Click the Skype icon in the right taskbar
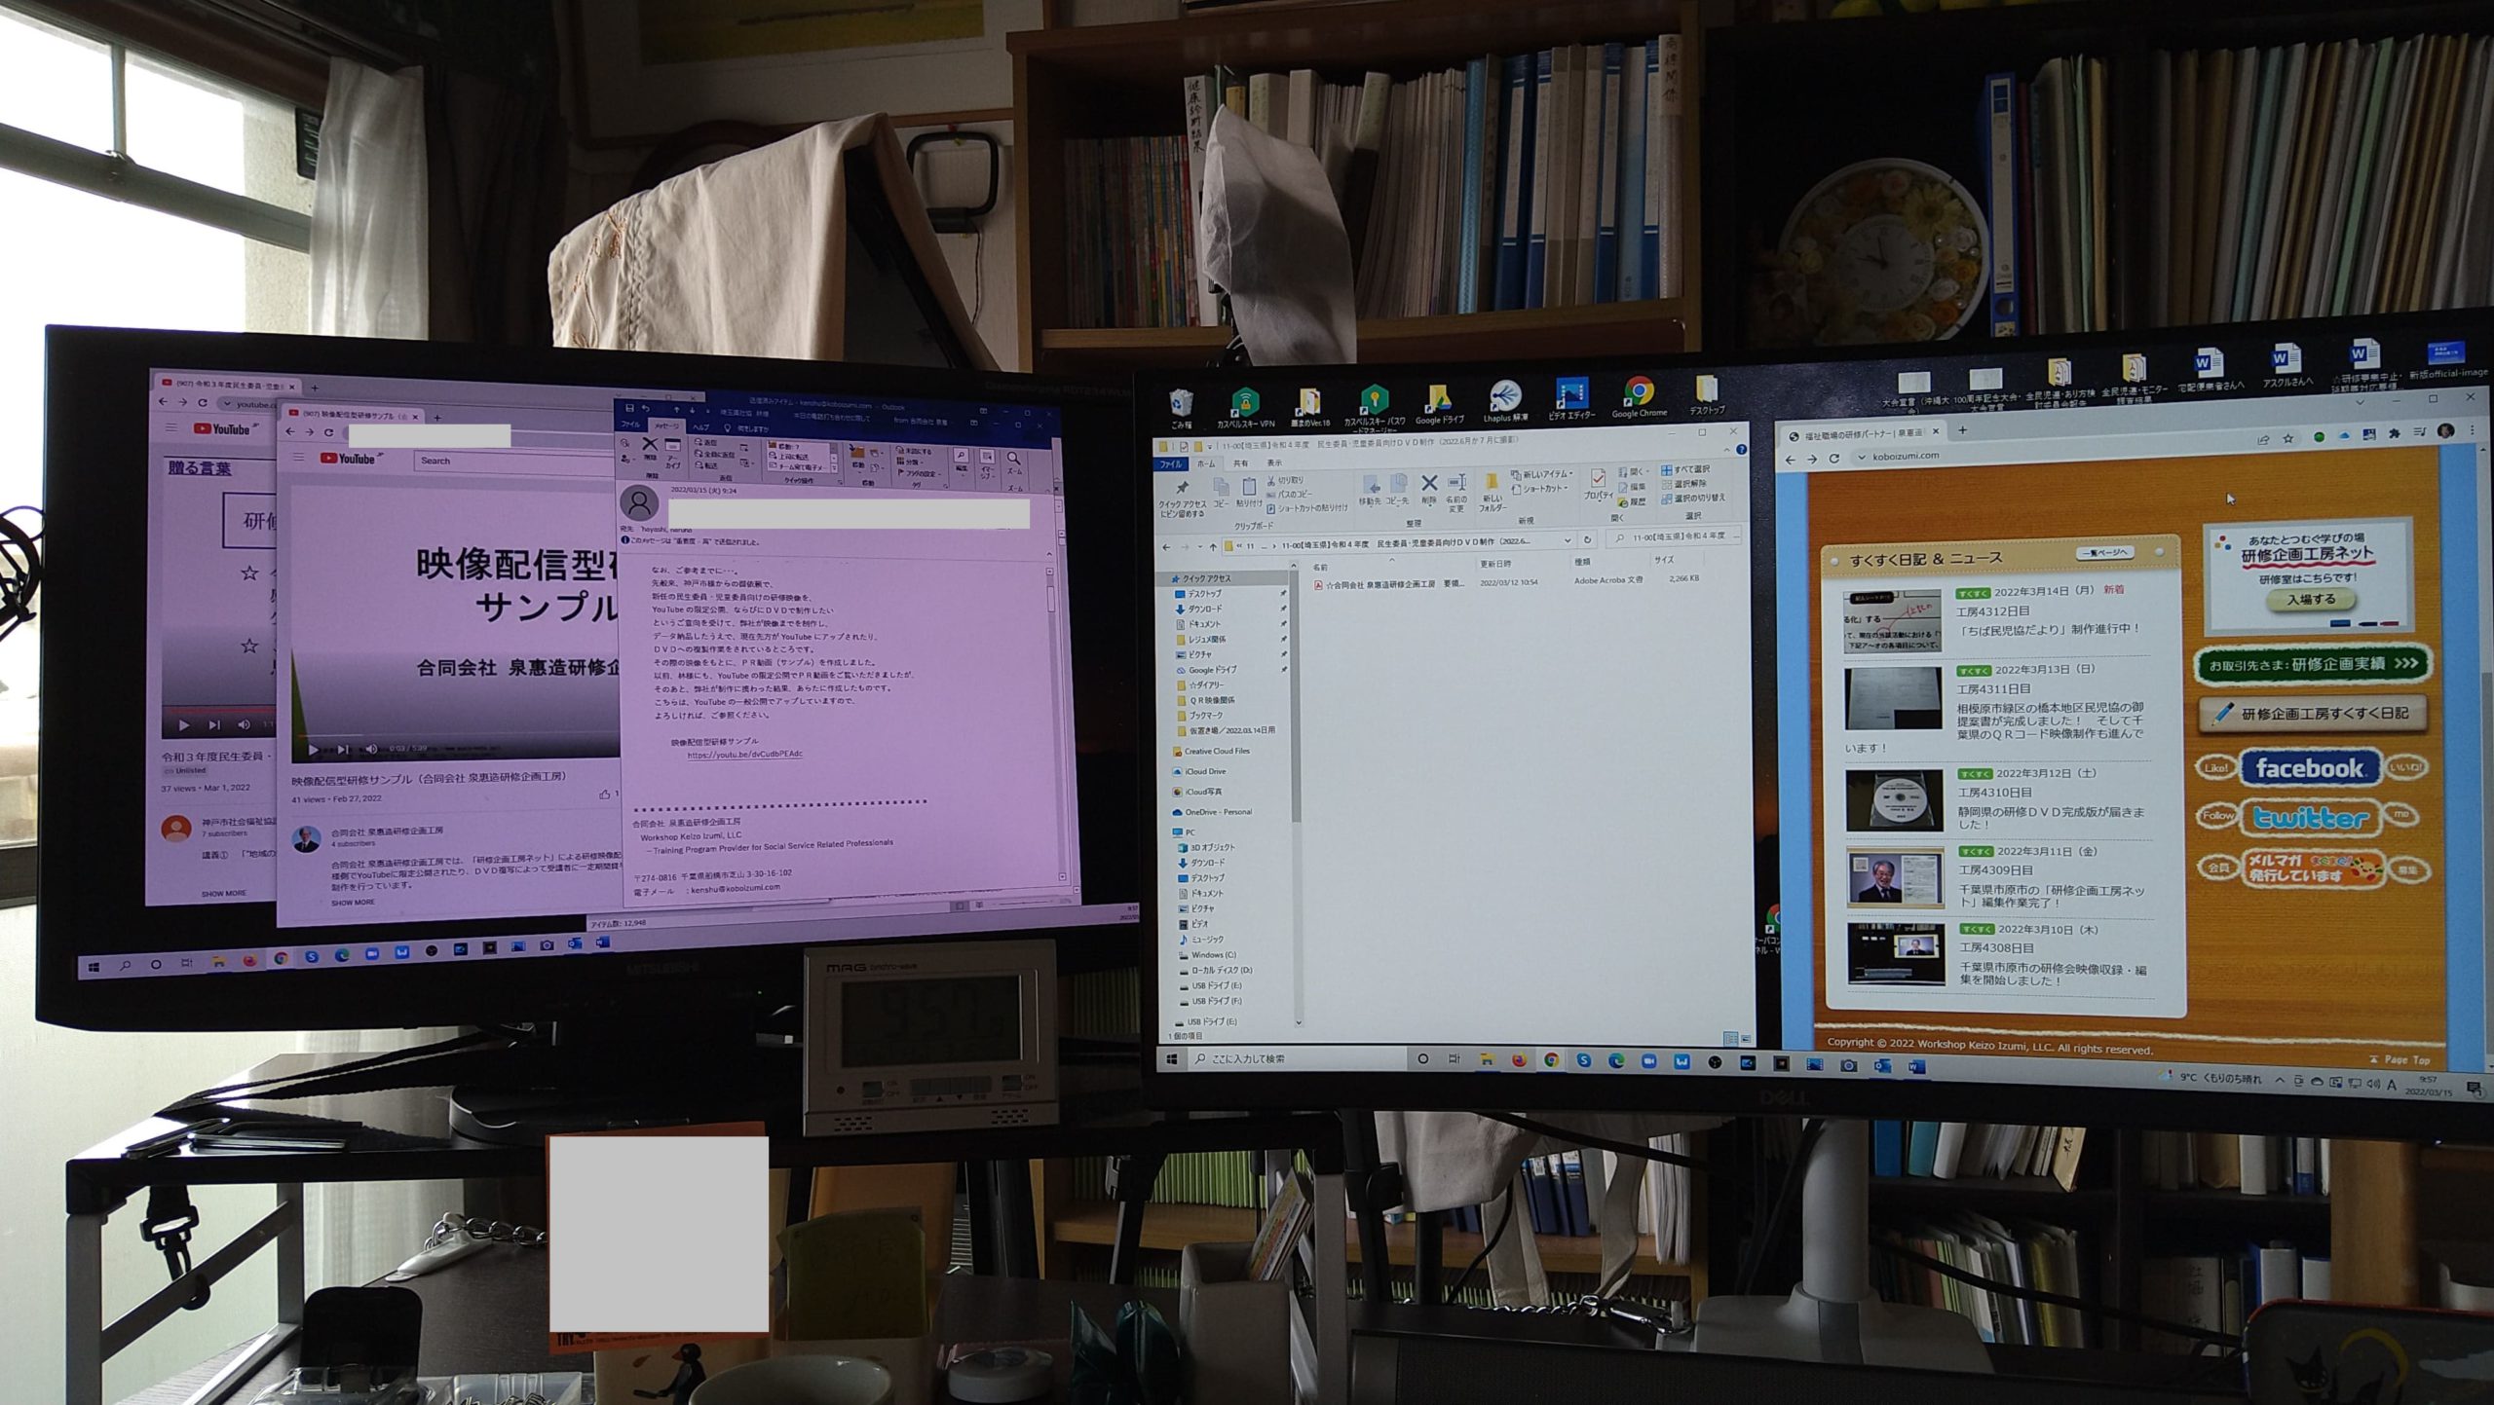 point(1584,1061)
